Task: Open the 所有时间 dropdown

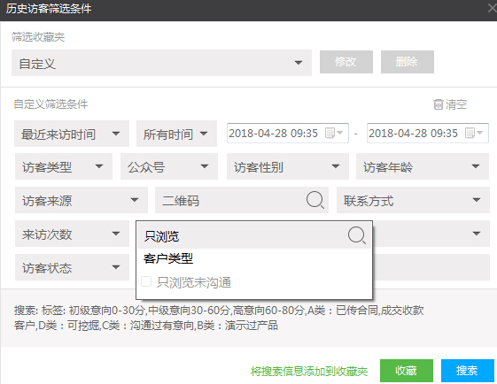Action: coord(176,134)
